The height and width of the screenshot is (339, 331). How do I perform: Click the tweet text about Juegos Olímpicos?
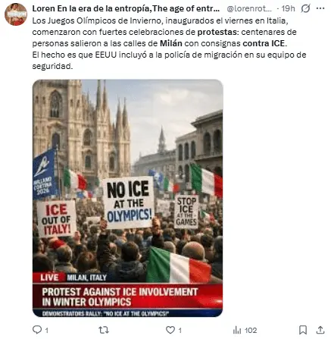click(x=169, y=43)
